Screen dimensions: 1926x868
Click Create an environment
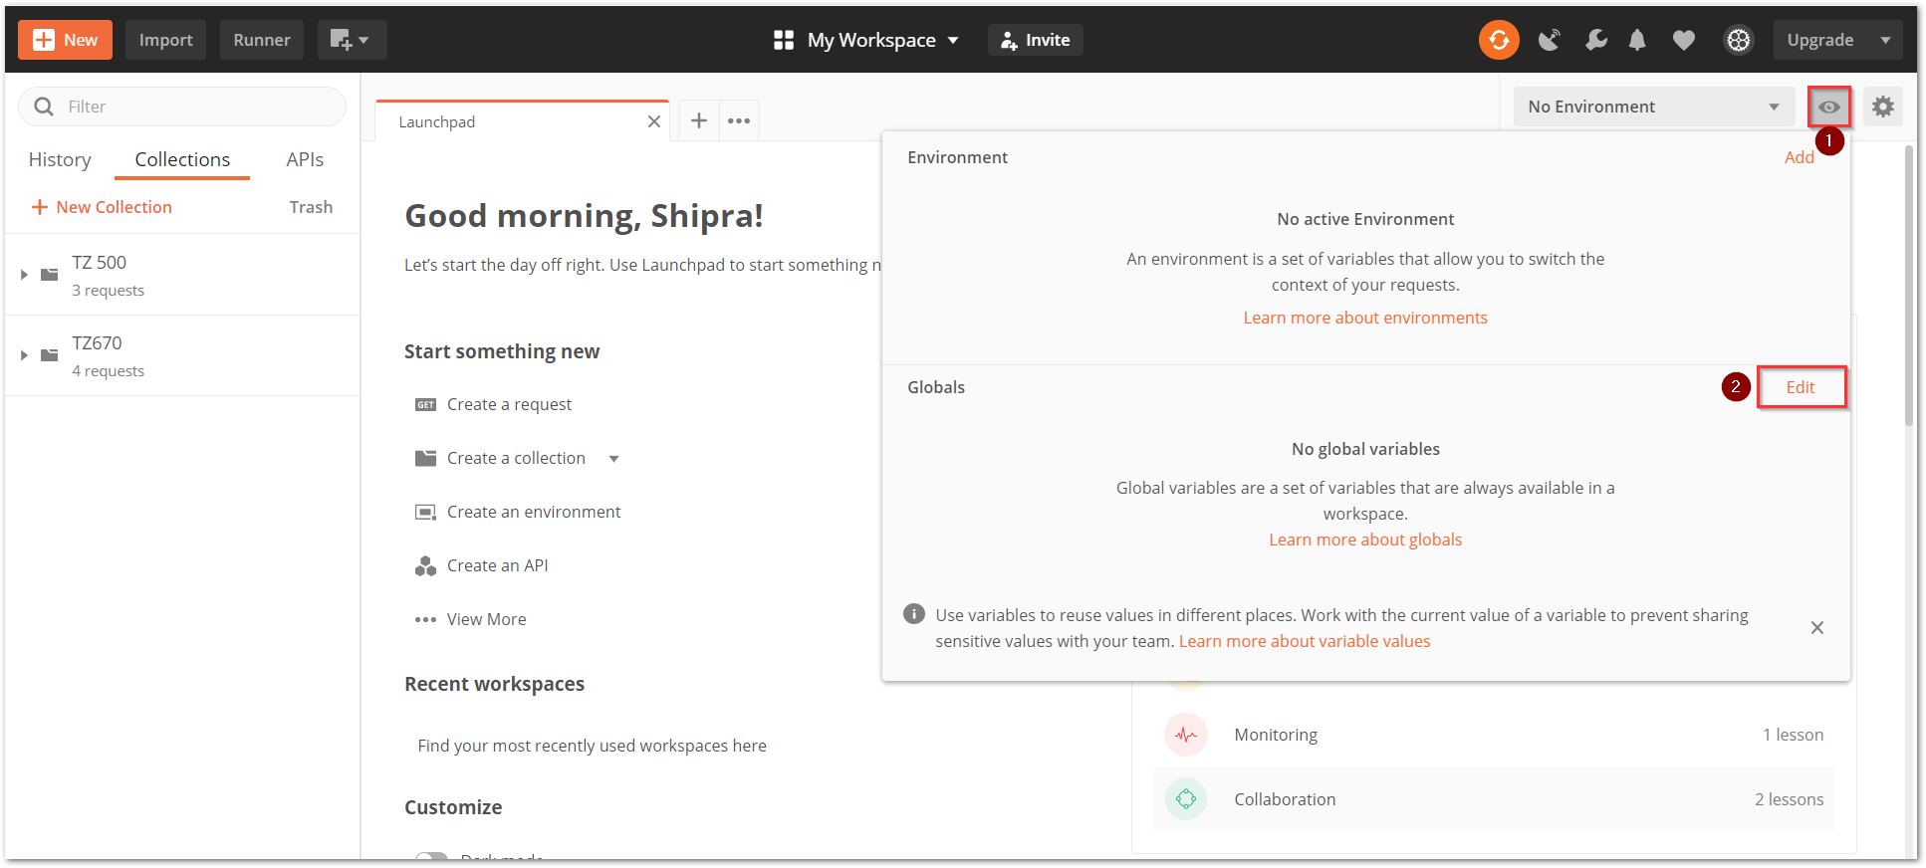tap(534, 512)
